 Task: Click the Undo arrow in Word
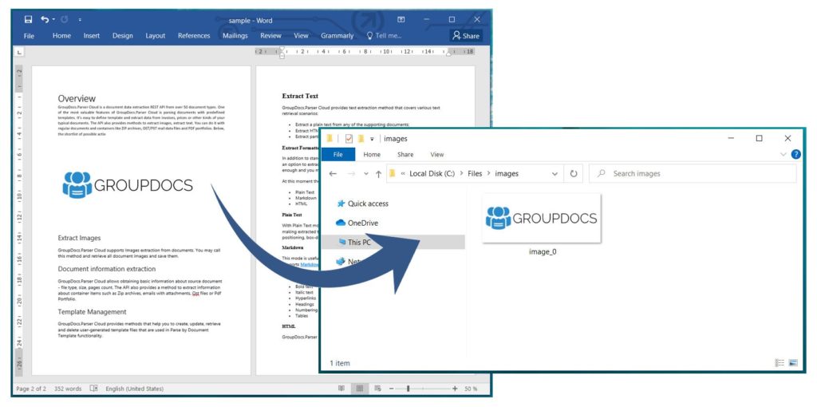click(x=45, y=20)
